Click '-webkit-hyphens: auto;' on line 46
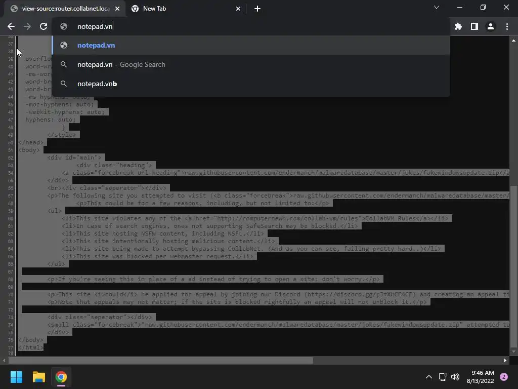Image resolution: width=518 pixels, height=389 pixels. pos(65,112)
